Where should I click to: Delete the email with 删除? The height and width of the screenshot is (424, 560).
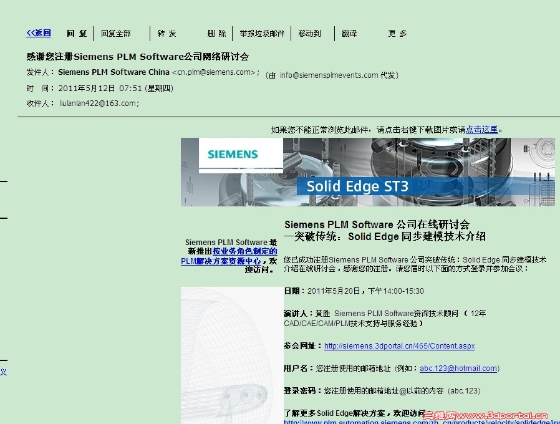click(216, 34)
